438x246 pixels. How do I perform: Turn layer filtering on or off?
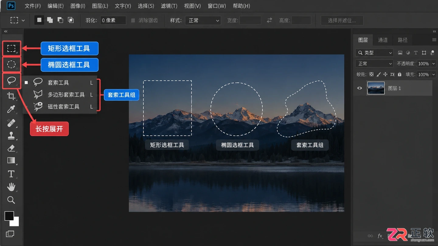[x=432, y=53]
